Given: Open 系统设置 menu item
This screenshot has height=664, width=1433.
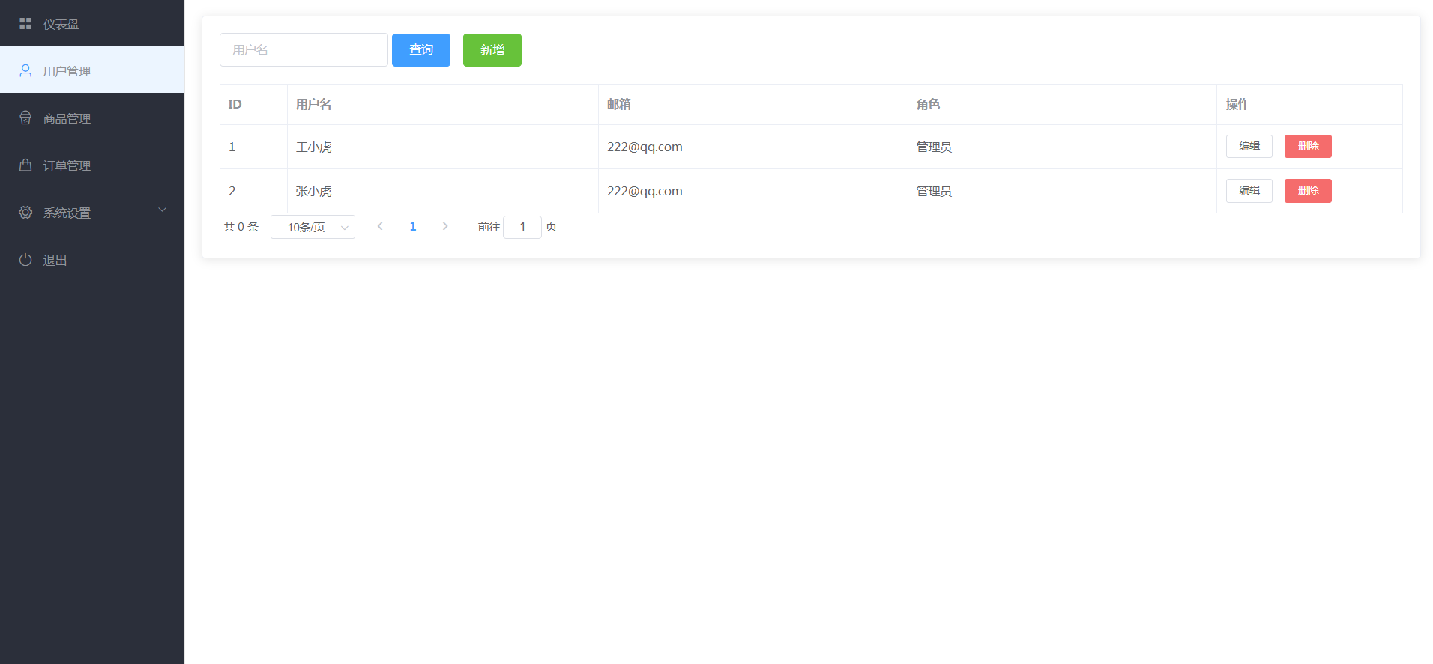Looking at the screenshot, I should (92, 211).
